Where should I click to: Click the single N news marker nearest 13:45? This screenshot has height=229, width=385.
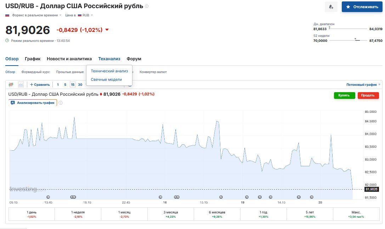click(48, 197)
